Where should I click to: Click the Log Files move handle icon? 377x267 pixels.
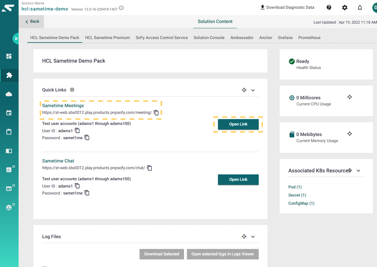(244, 237)
